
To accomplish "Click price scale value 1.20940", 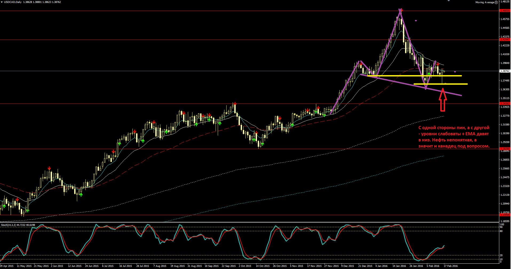I will [505, 204].
